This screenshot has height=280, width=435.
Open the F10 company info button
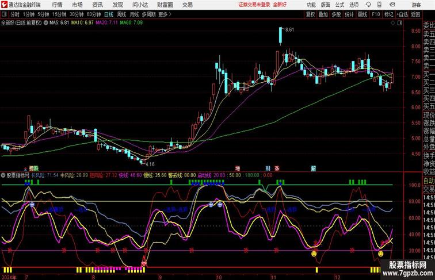click(376, 14)
